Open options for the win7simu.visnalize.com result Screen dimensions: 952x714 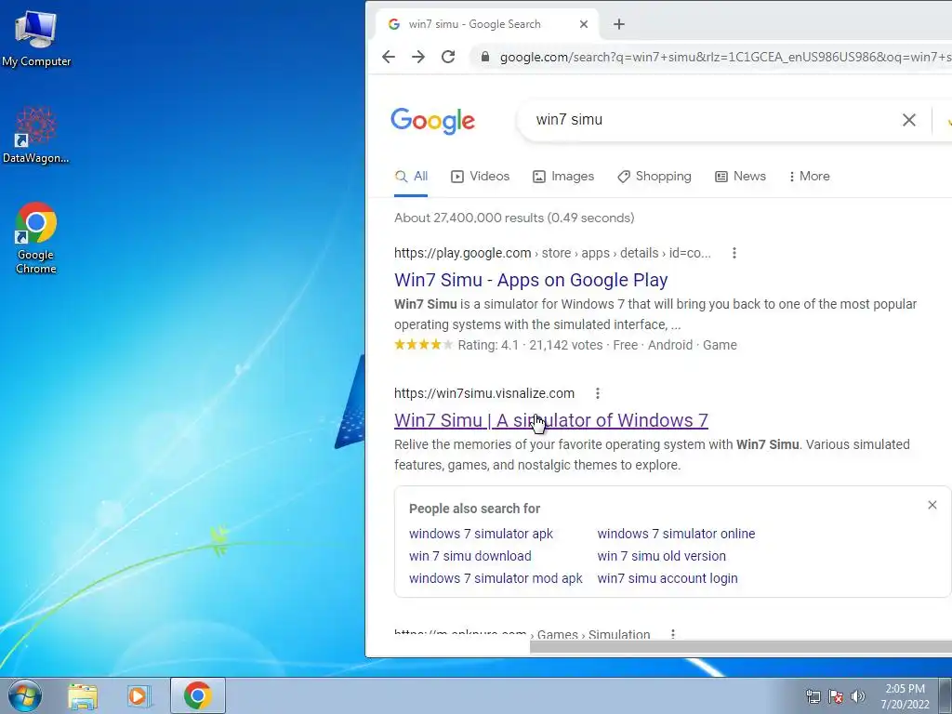point(598,393)
